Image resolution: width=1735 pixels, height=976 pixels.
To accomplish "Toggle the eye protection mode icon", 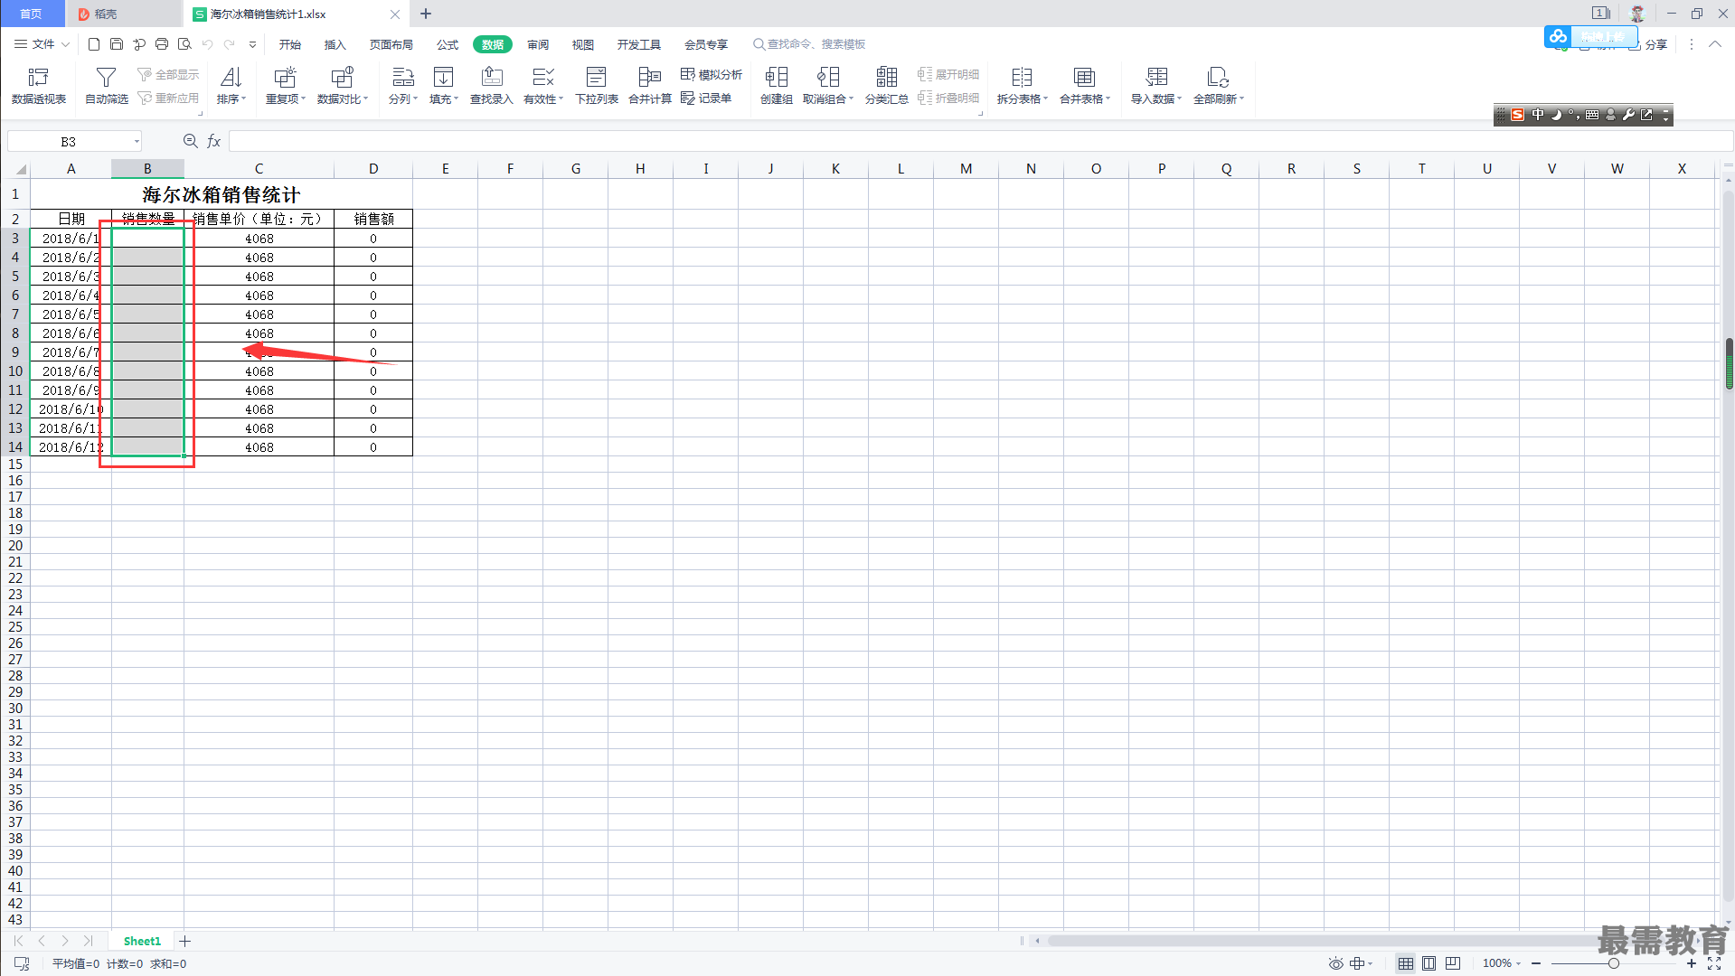I will (x=1335, y=963).
